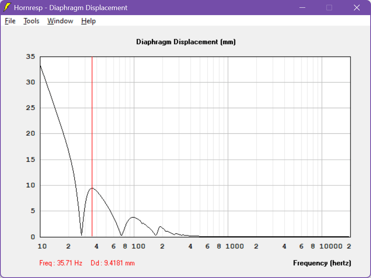Open the File menu
This screenshot has width=371, height=278.
(10, 21)
